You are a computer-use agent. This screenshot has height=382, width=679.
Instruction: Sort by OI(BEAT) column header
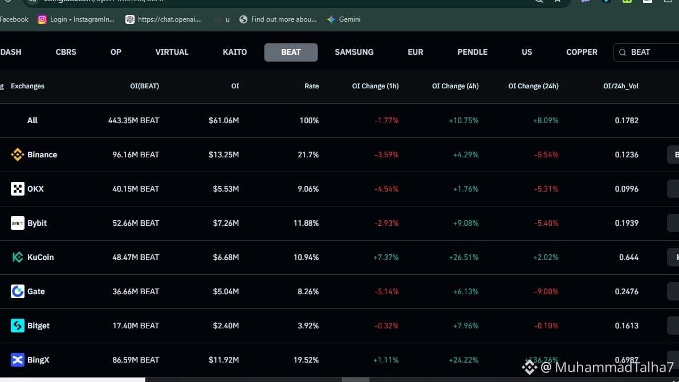pyautogui.click(x=145, y=86)
